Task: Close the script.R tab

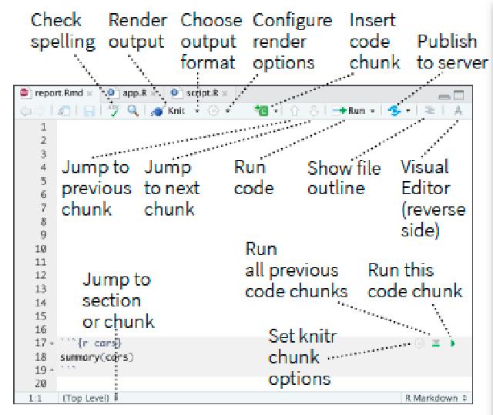Action: (x=224, y=94)
